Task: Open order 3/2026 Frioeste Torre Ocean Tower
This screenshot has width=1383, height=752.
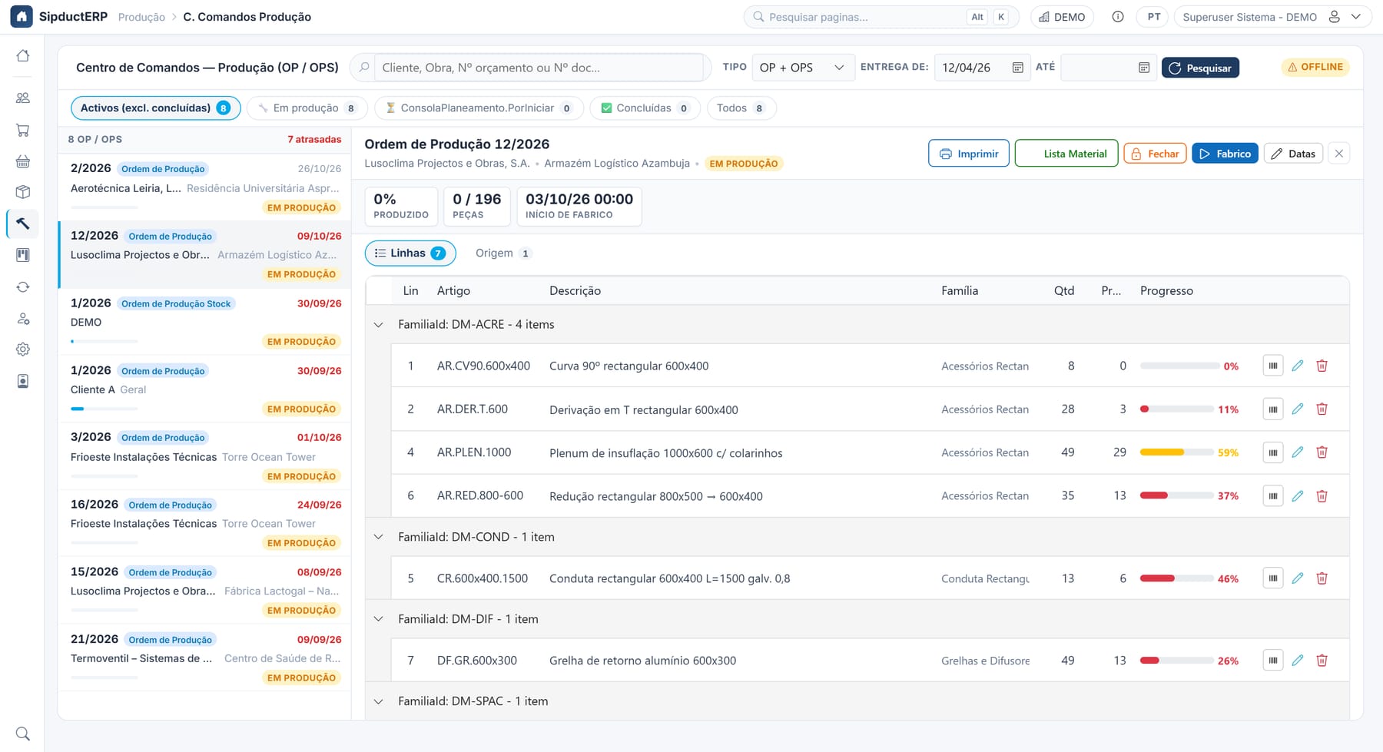Action: click(205, 456)
